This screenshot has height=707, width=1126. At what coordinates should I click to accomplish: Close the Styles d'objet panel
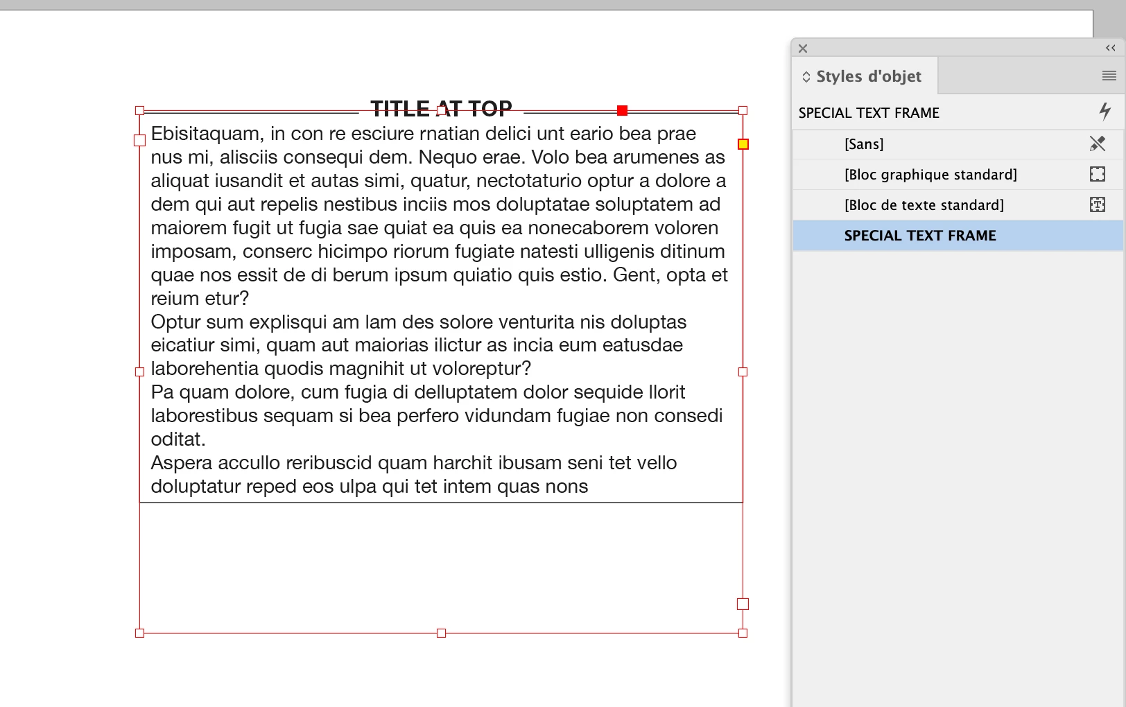(803, 49)
